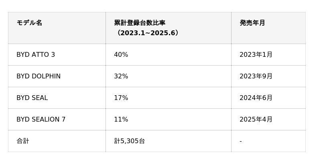Select the 2025年4月 release date cell
This screenshot has width=321, height=164.
coord(256,120)
